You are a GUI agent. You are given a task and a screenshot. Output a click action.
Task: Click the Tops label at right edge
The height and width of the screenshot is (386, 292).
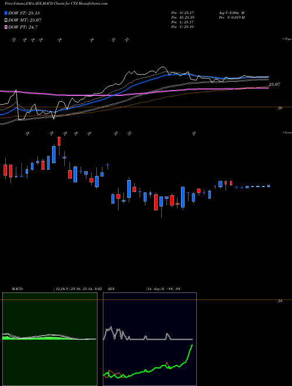click(x=287, y=39)
